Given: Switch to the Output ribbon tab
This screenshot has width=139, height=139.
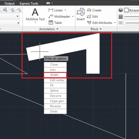Looking at the screenshot, I should pyautogui.click(x=9, y=3).
